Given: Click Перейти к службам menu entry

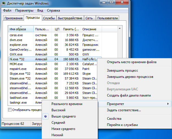Looking at the screenshot, I should (x=122, y=125).
